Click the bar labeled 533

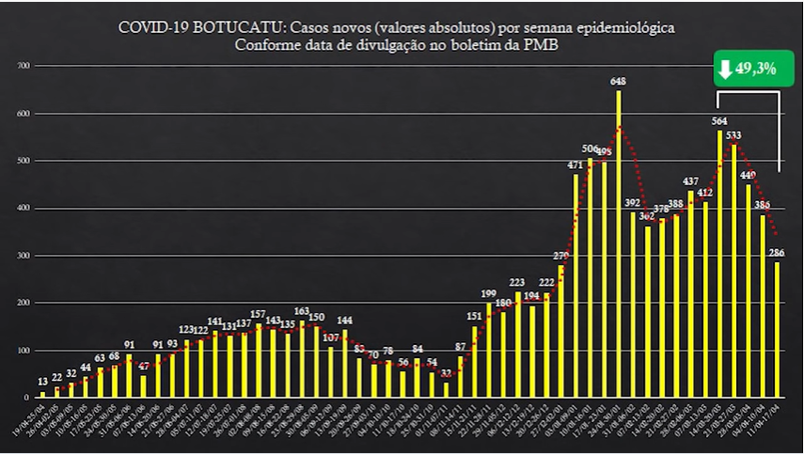click(733, 271)
